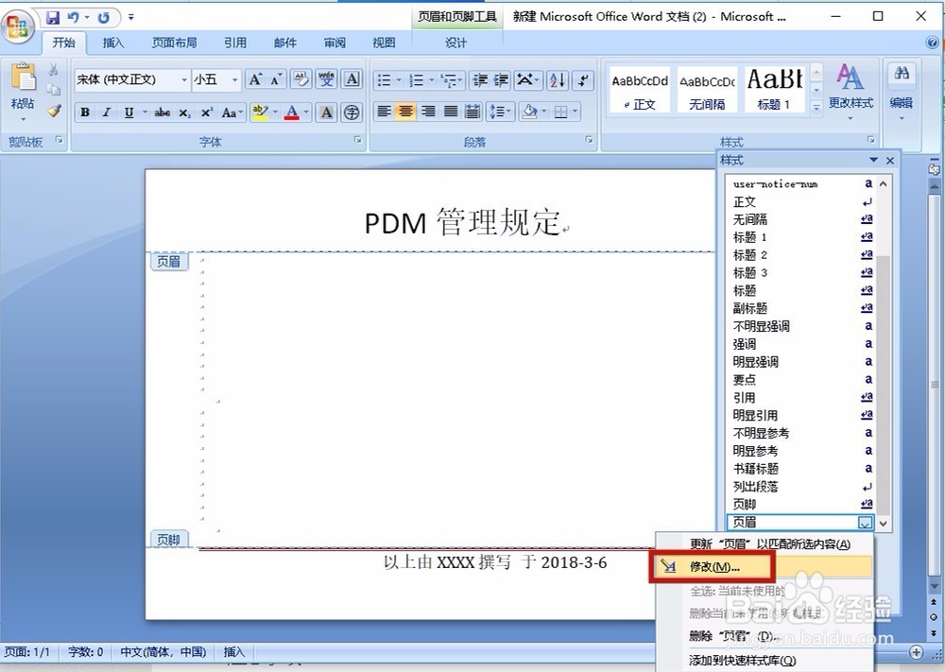945x672 pixels.
Task: Toggle center alignment
Action: point(406,112)
